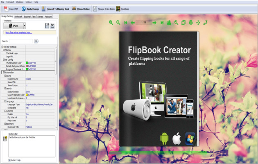Click the language switch icon

tap(205, 23)
